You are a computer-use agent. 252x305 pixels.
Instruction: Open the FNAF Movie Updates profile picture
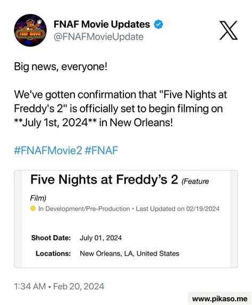(30, 30)
